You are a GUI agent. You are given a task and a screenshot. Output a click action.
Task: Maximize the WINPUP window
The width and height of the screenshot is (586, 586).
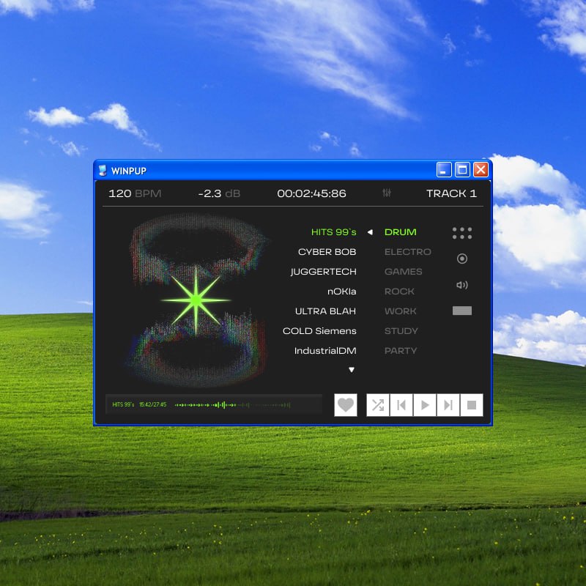462,170
